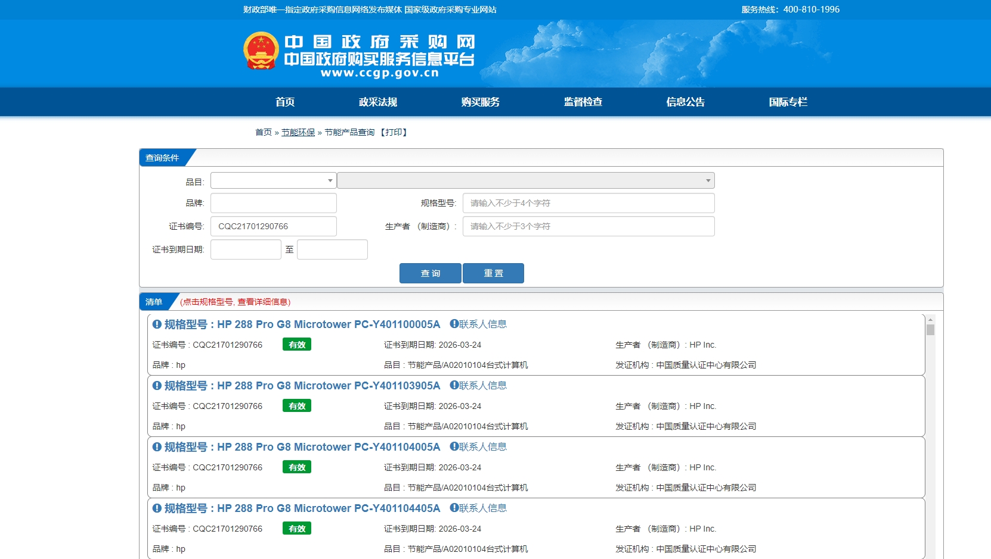Click 品目 节能产品 text in PC-Y401104005A entry
The image size is (991, 559).
coord(456,488)
